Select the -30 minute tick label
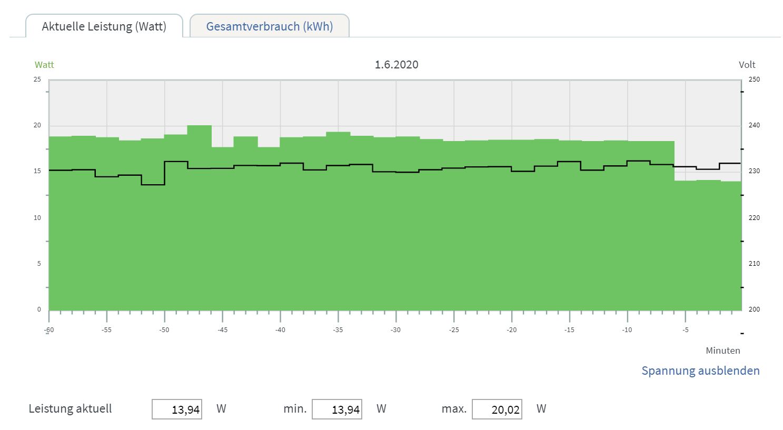The width and height of the screenshot is (783, 430). pos(395,330)
